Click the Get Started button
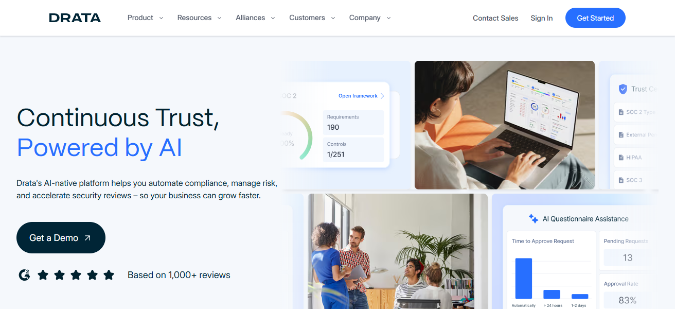The width and height of the screenshot is (675, 309). pos(595,18)
